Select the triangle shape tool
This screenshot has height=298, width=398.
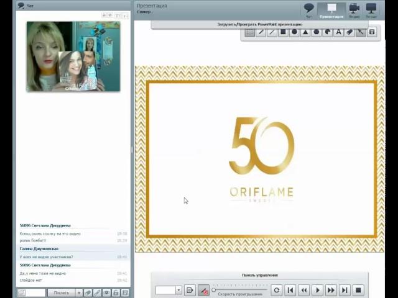[305, 32]
